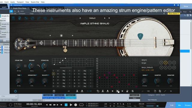Click the chord book icon below chord table

tap(54, 91)
